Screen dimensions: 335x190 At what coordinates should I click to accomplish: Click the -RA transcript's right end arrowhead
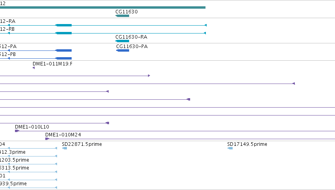pyautogui.click(x=205, y=25)
